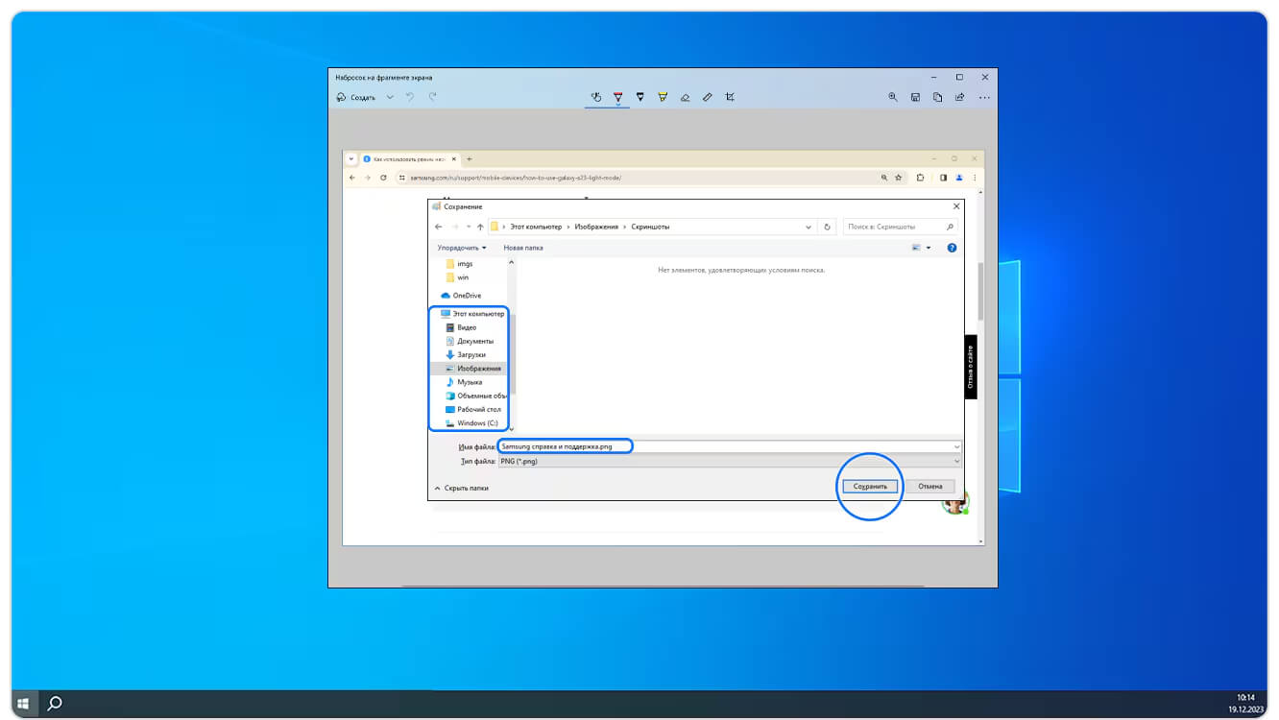
Task: Open the Упорядочить menu in the save dialog
Action: [x=462, y=248]
